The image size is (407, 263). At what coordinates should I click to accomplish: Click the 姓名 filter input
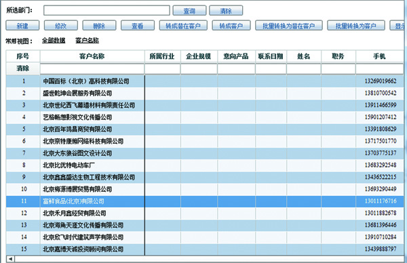(x=304, y=69)
